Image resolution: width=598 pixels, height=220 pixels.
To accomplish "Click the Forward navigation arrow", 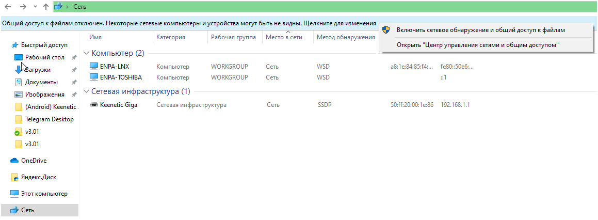I will (23, 7).
